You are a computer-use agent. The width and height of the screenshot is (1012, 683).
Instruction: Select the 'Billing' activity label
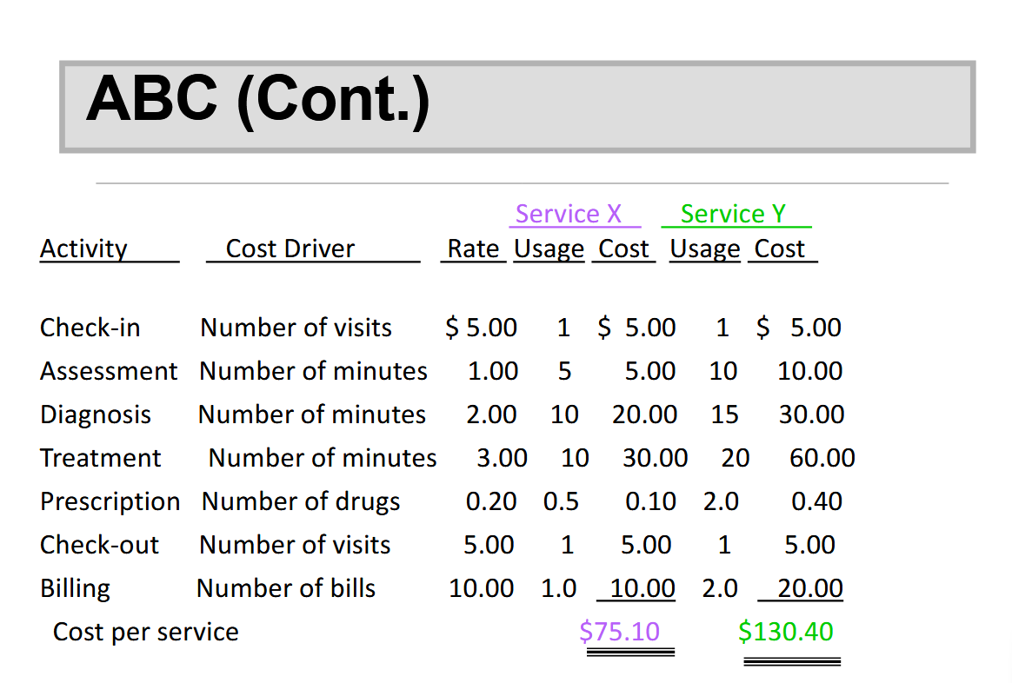[75, 588]
